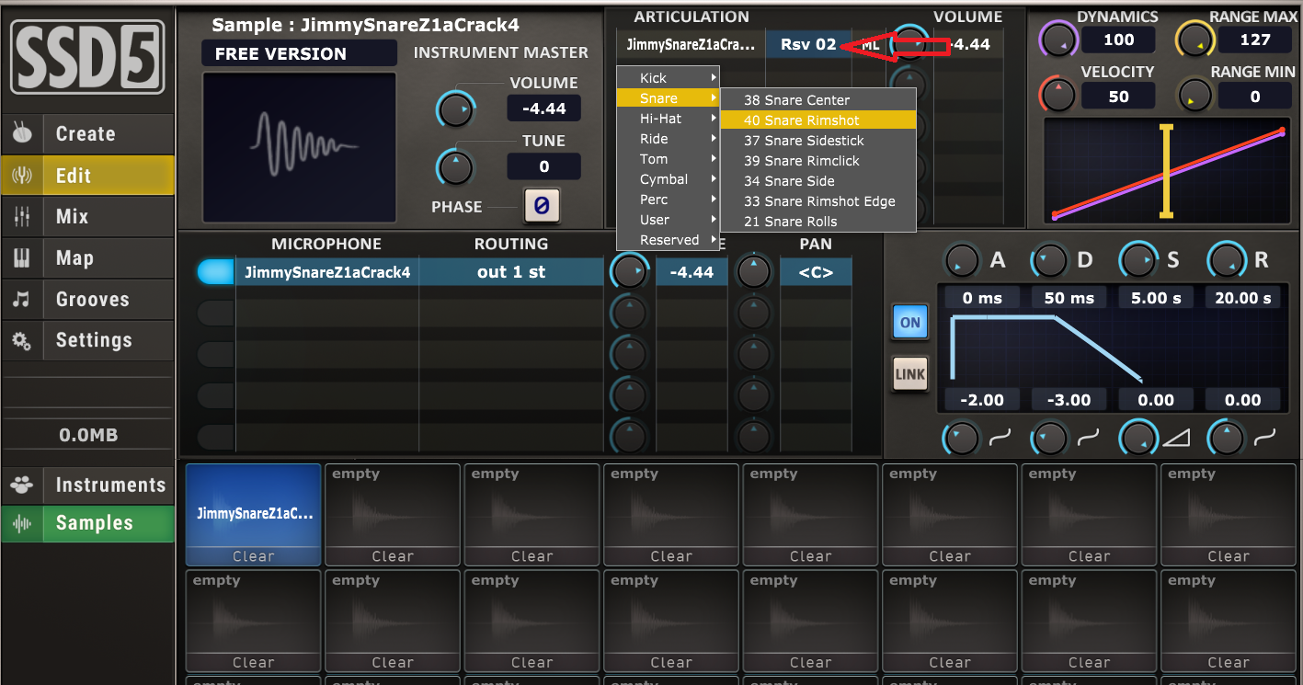Click the Velocity value field 50
The height and width of the screenshot is (685, 1303).
[x=1118, y=97]
